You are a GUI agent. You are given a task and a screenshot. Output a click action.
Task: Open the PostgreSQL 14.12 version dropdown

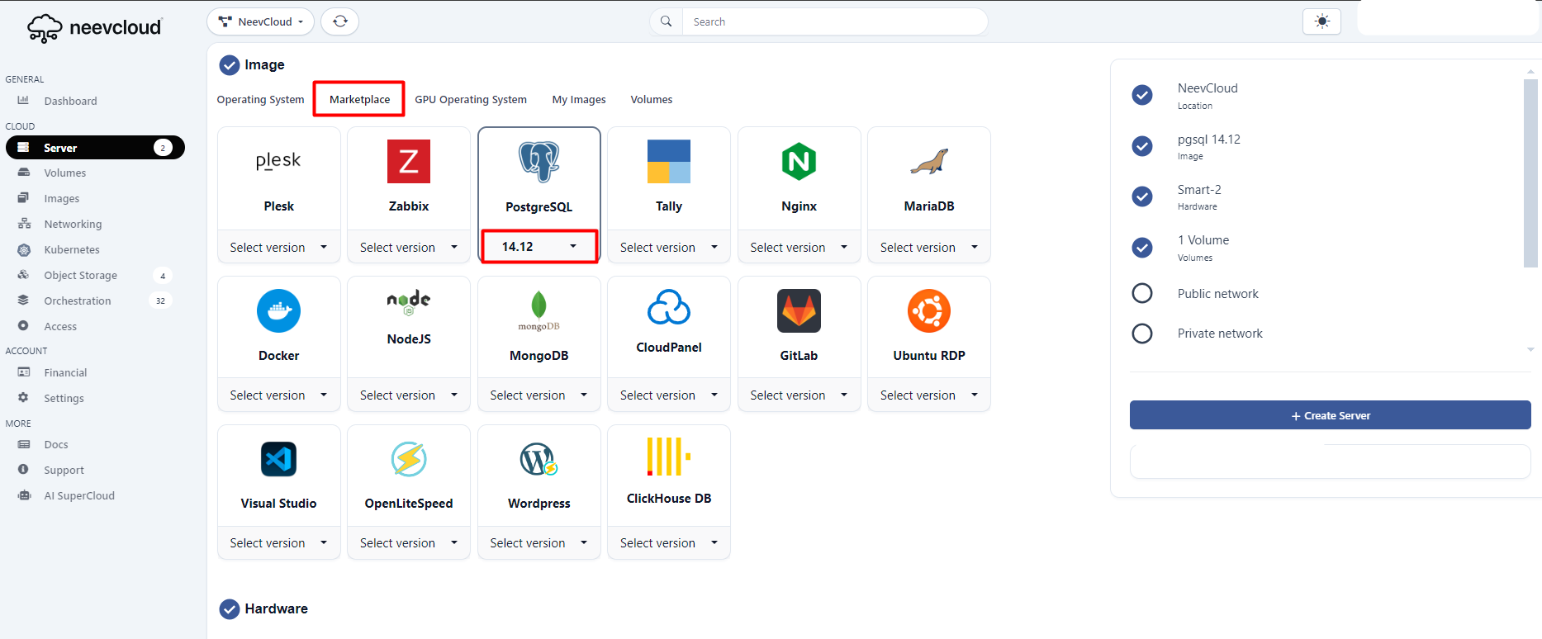coord(539,247)
